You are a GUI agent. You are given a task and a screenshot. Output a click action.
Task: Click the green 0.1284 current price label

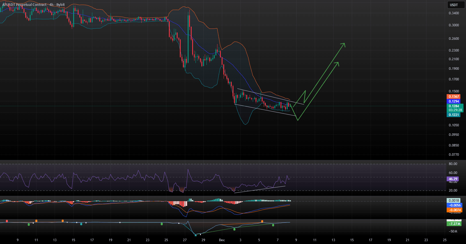point(454,106)
